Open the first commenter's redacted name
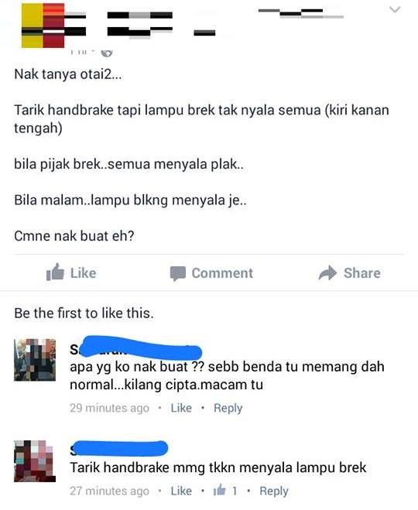 click(x=136, y=349)
